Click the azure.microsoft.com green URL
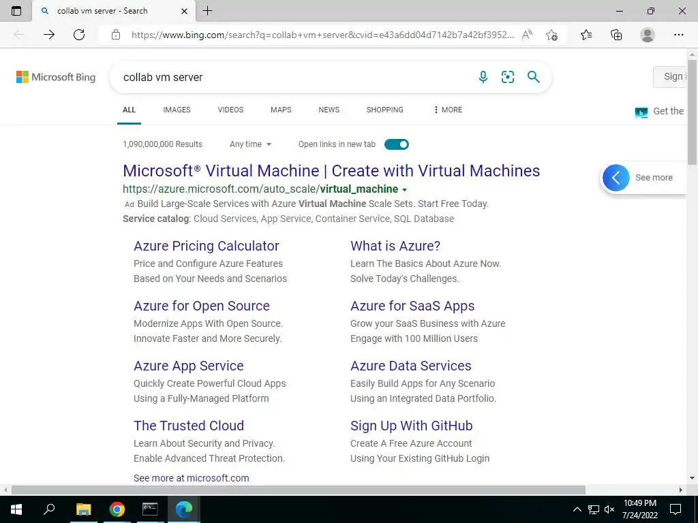The height and width of the screenshot is (523, 698). pos(260,189)
